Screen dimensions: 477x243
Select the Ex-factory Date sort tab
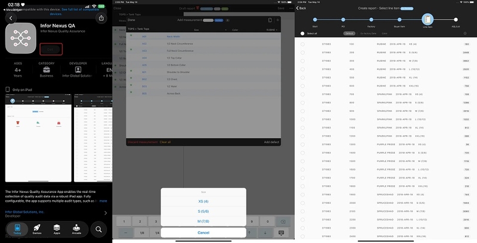(368, 33)
